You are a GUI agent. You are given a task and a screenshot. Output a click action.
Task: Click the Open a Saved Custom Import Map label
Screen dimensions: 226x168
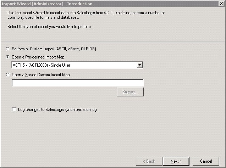pos(41,75)
